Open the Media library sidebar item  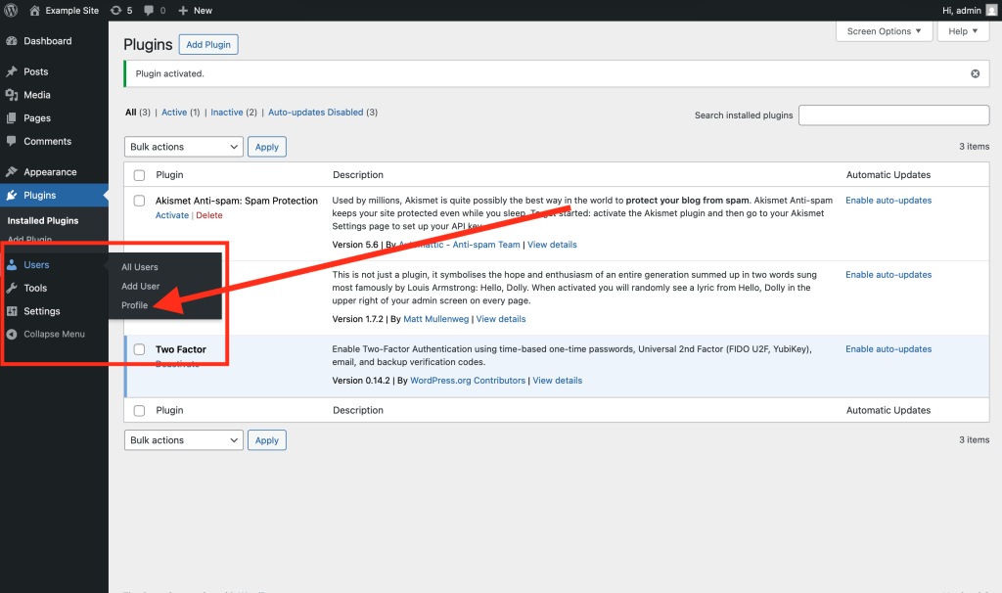coord(37,95)
